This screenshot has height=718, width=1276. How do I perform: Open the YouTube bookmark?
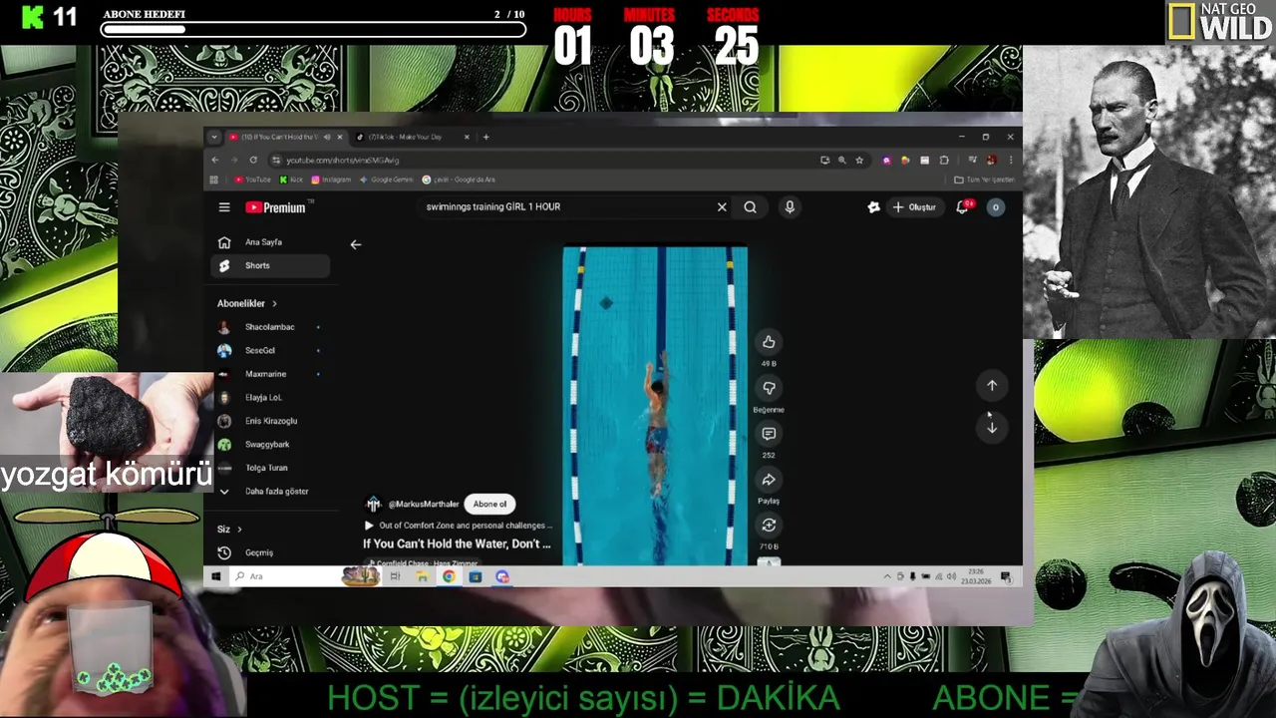pyautogui.click(x=252, y=179)
